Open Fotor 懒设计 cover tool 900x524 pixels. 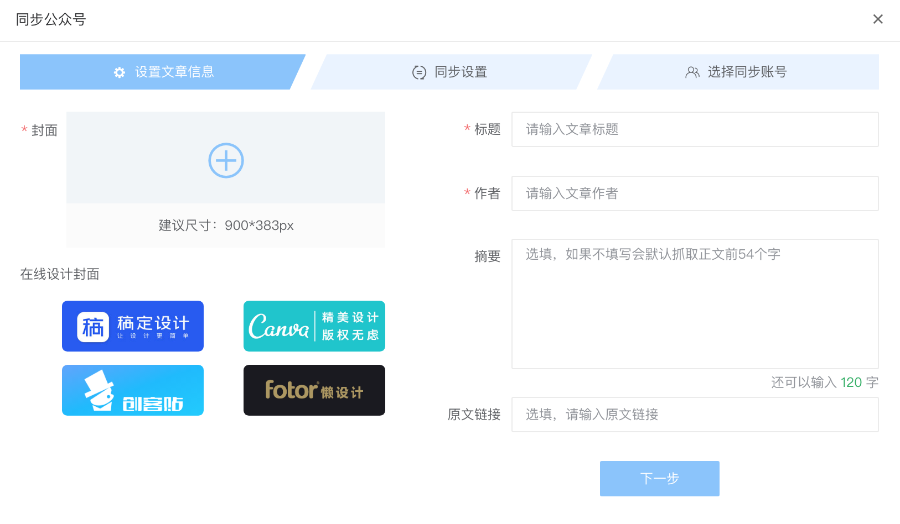click(x=314, y=390)
